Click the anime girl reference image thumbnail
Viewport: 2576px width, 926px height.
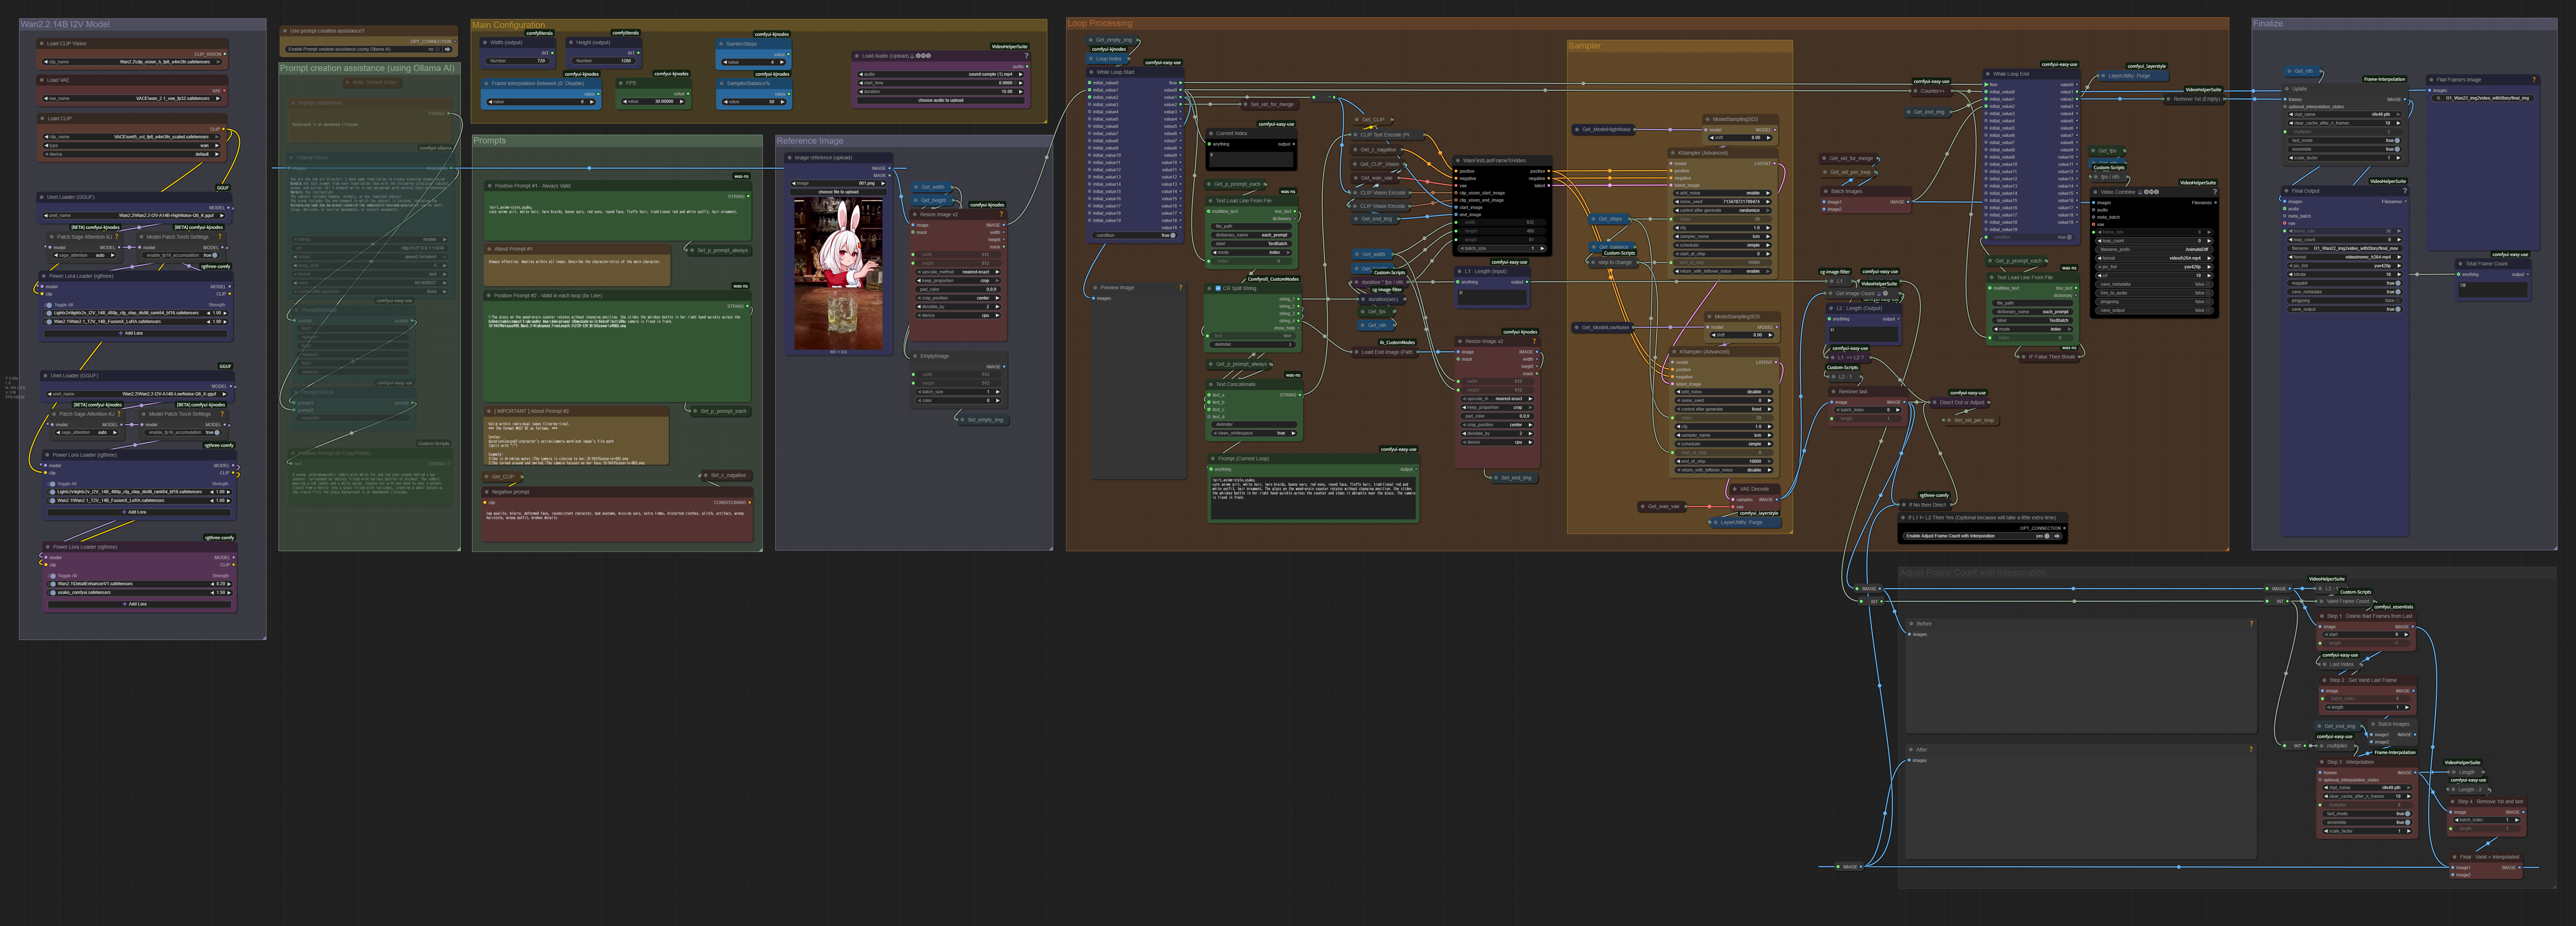click(x=838, y=273)
